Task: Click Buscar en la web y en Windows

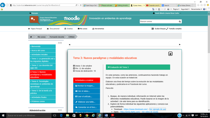Action: (29, 115)
